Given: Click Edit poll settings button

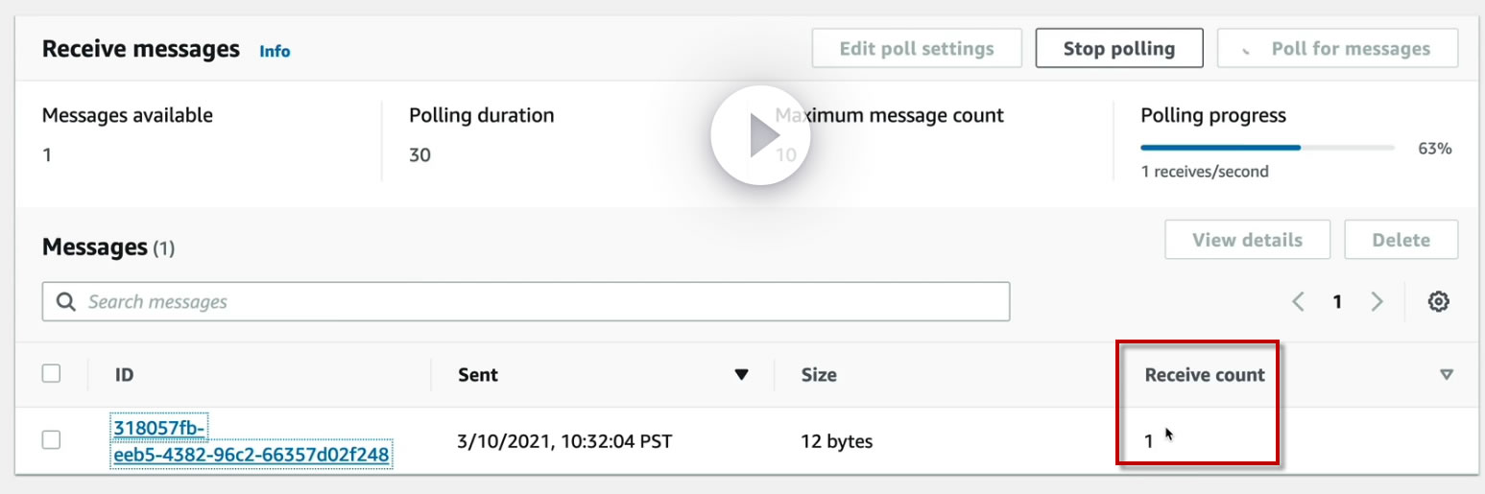Looking at the screenshot, I should [916, 49].
